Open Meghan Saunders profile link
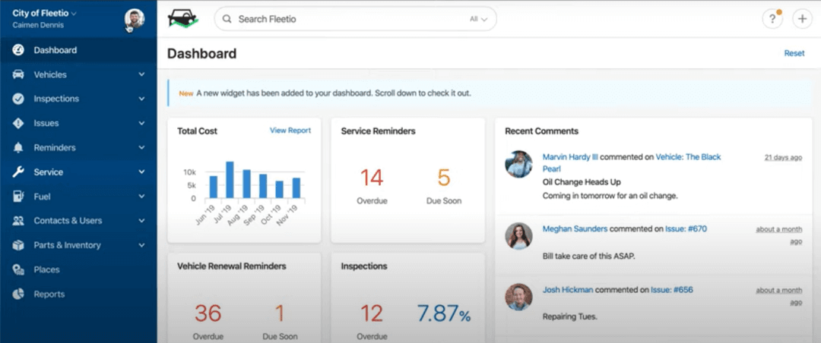The width and height of the screenshot is (821, 343). [x=575, y=229]
